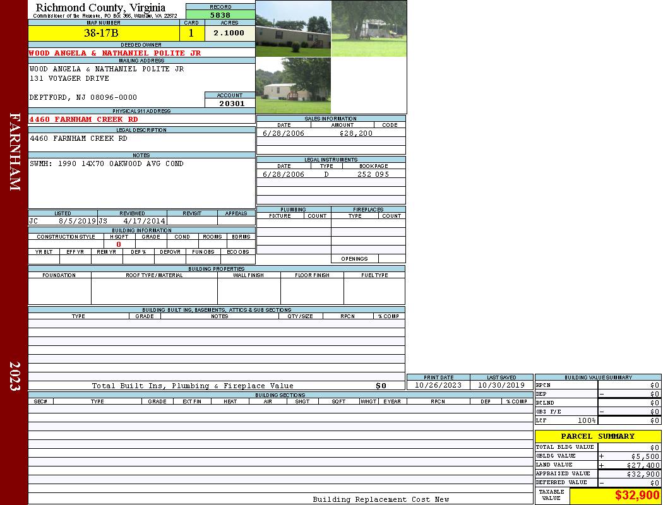Click the FARNHAM label in the red sidebar
663x505 pixels.
tap(15, 151)
